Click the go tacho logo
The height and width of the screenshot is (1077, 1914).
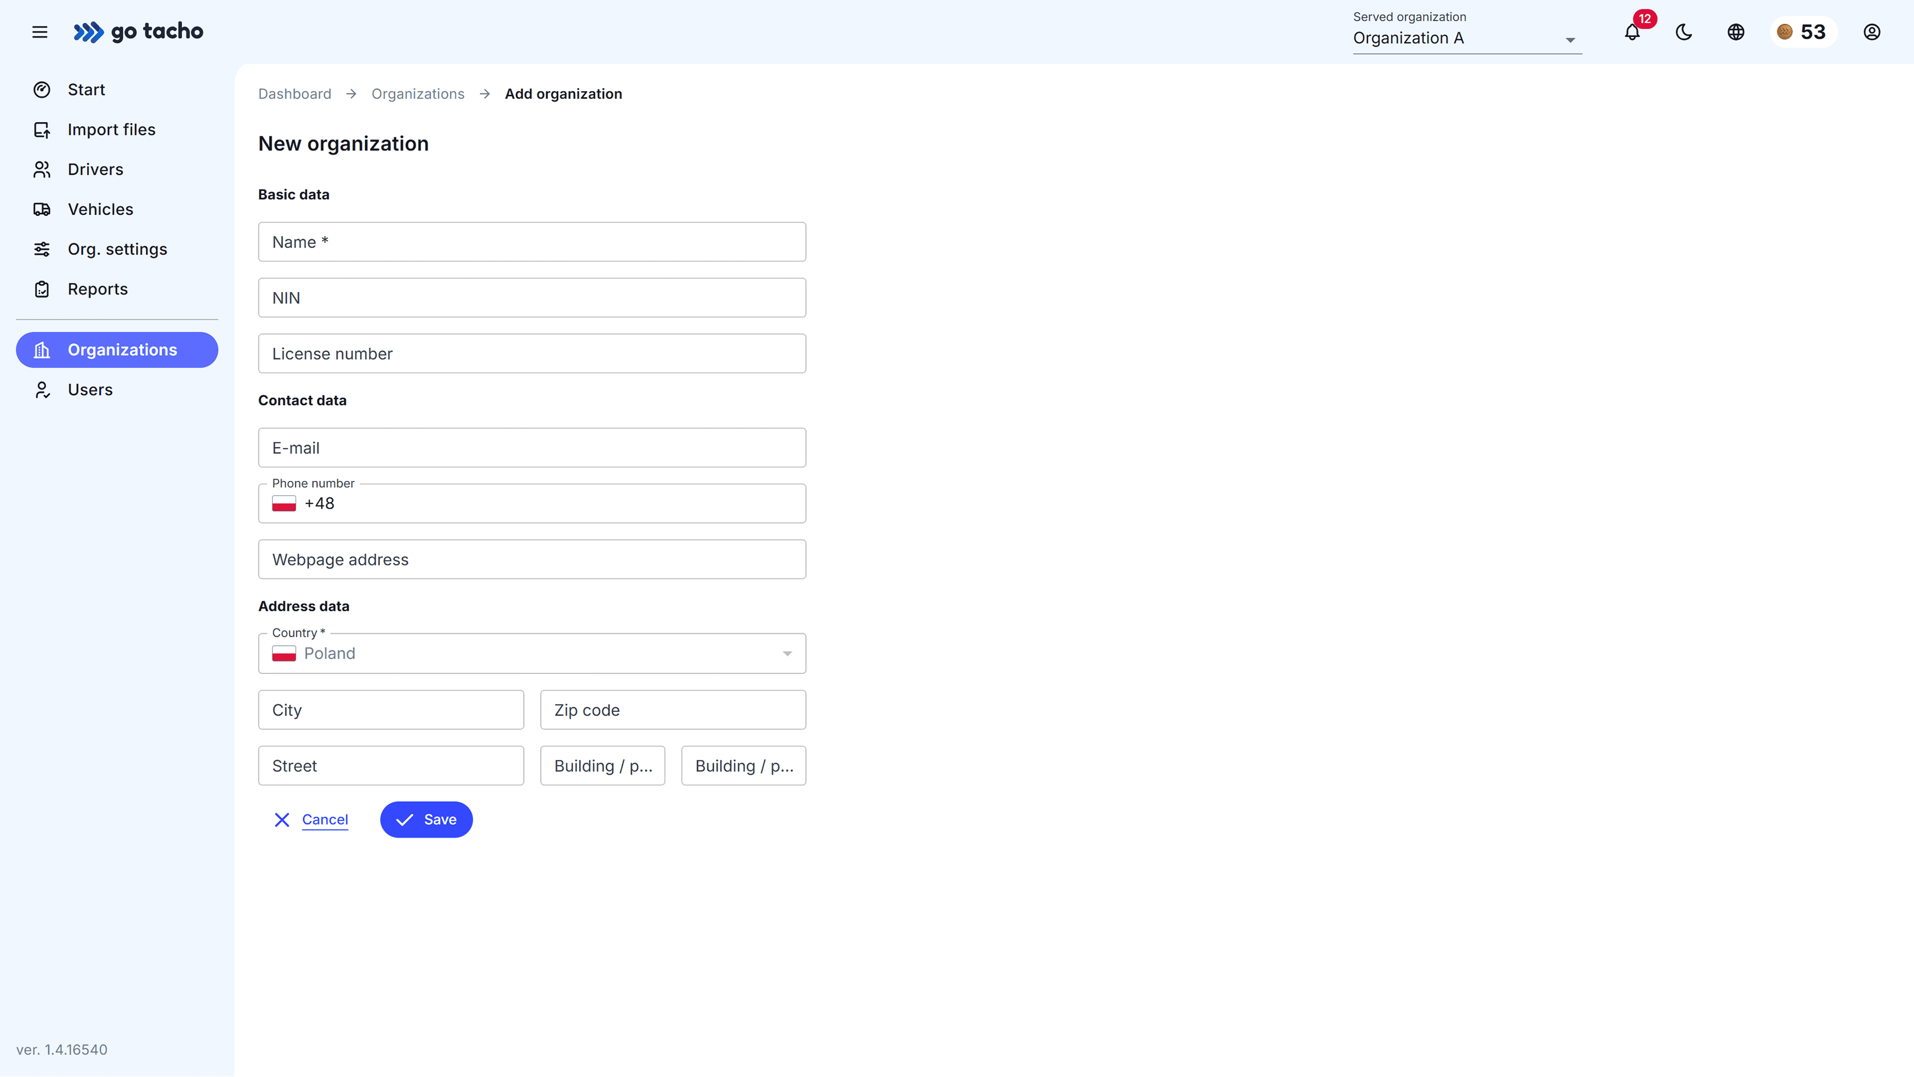click(139, 32)
